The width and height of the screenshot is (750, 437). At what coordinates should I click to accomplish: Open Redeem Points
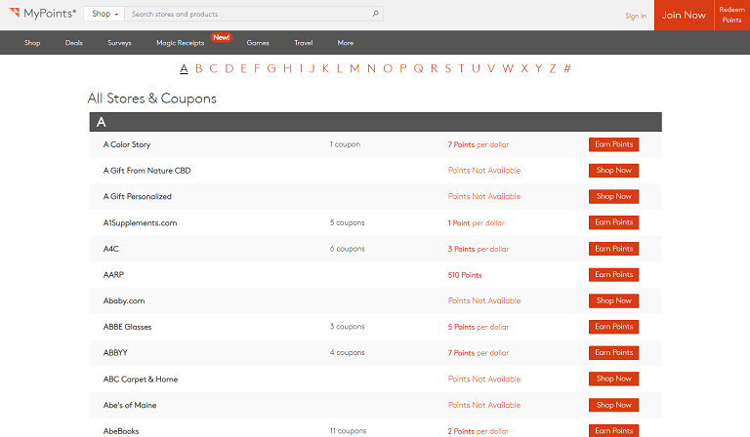point(731,16)
